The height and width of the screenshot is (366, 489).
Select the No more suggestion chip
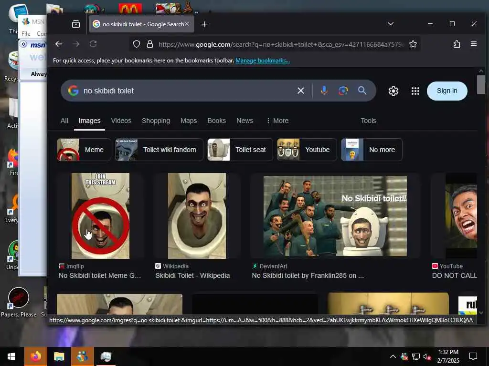(372, 150)
